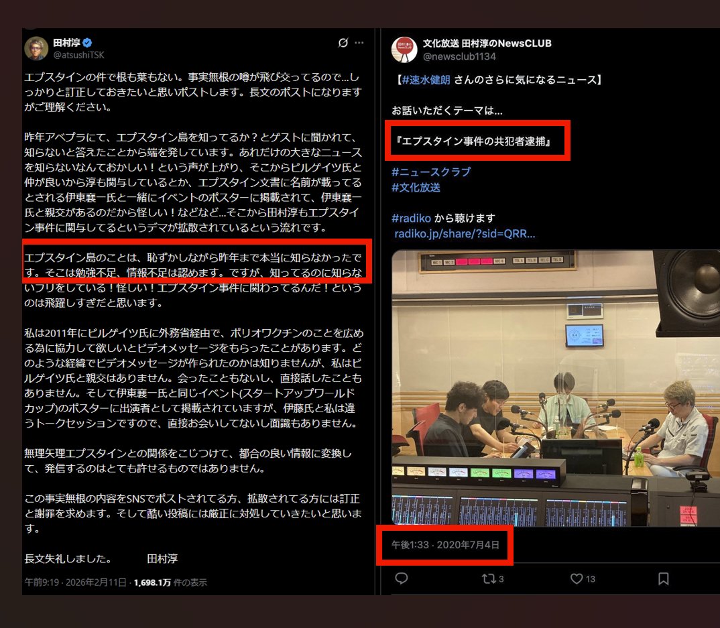Viewport: 720px width, 628px height.
Task: Click 田村淳's profile avatar
Action: (36, 48)
